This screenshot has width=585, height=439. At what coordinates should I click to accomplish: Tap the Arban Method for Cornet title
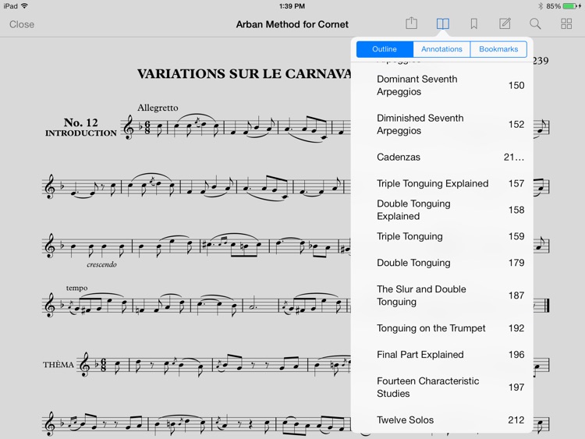click(x=292, y=25)
